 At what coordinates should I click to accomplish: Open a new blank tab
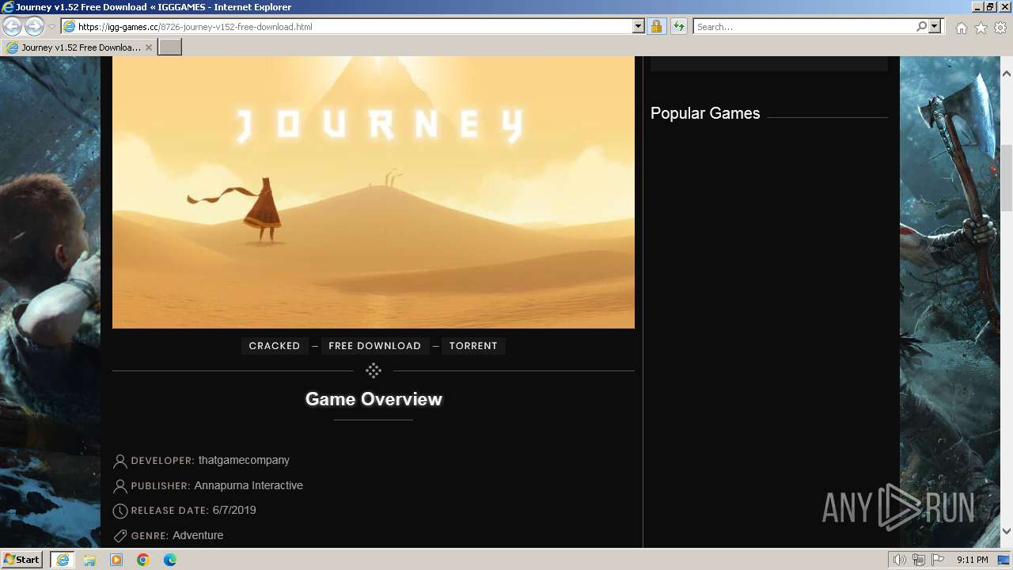point(170,47)
